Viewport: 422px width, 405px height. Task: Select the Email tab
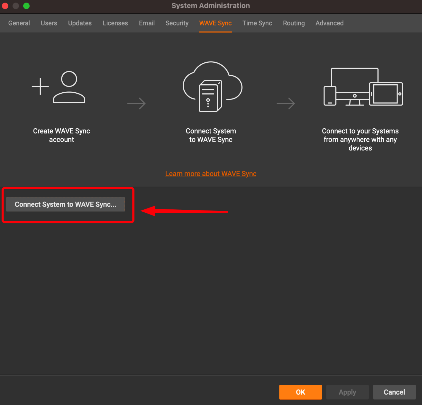(147, 23)
